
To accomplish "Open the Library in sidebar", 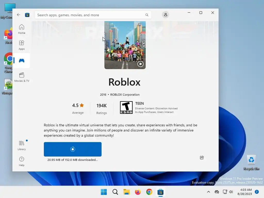I will (22, 145).
